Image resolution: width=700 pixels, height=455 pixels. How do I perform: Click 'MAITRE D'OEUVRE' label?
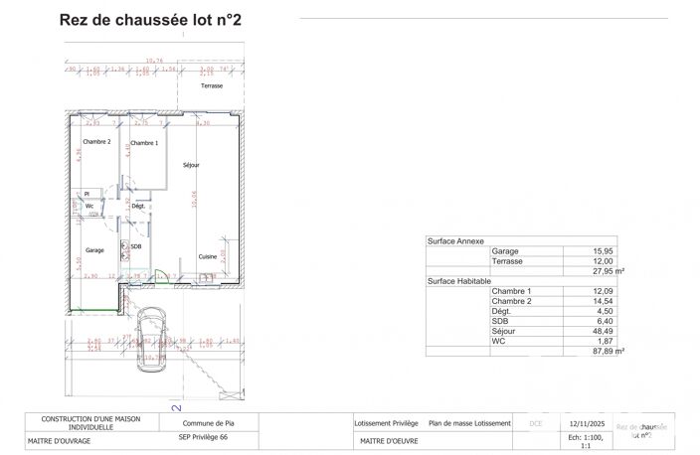click(x=389, y=441)
